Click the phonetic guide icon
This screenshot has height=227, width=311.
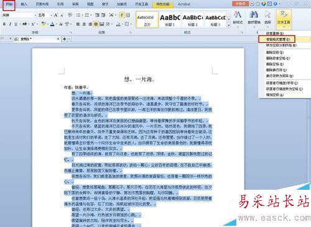(x=67, y=24)
